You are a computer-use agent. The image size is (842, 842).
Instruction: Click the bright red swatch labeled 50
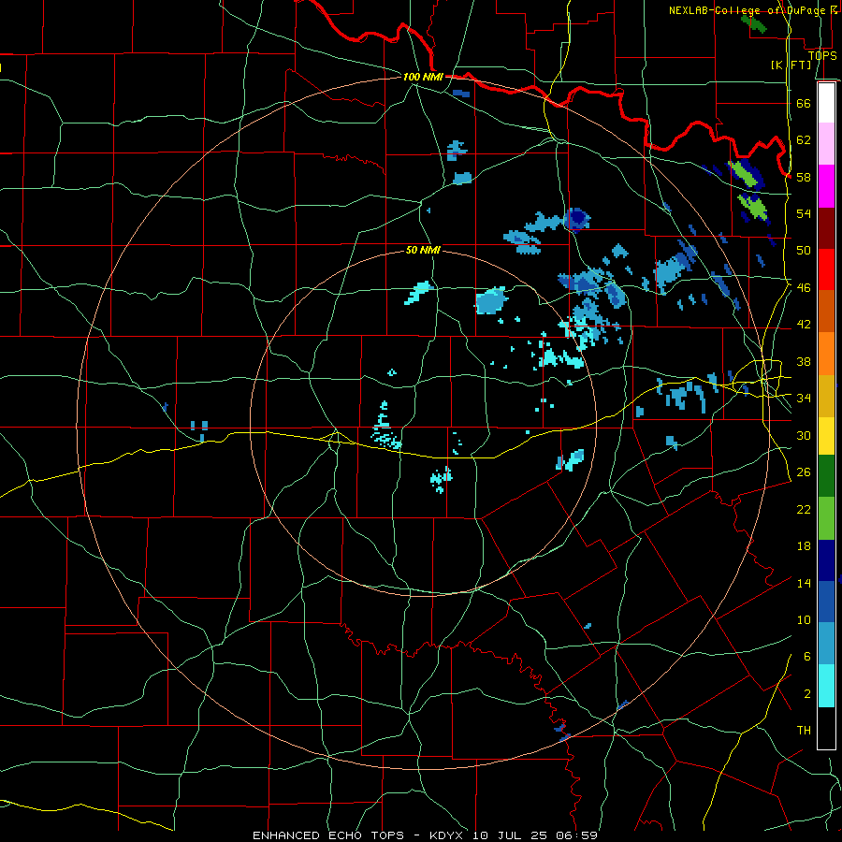click(826, 269)
